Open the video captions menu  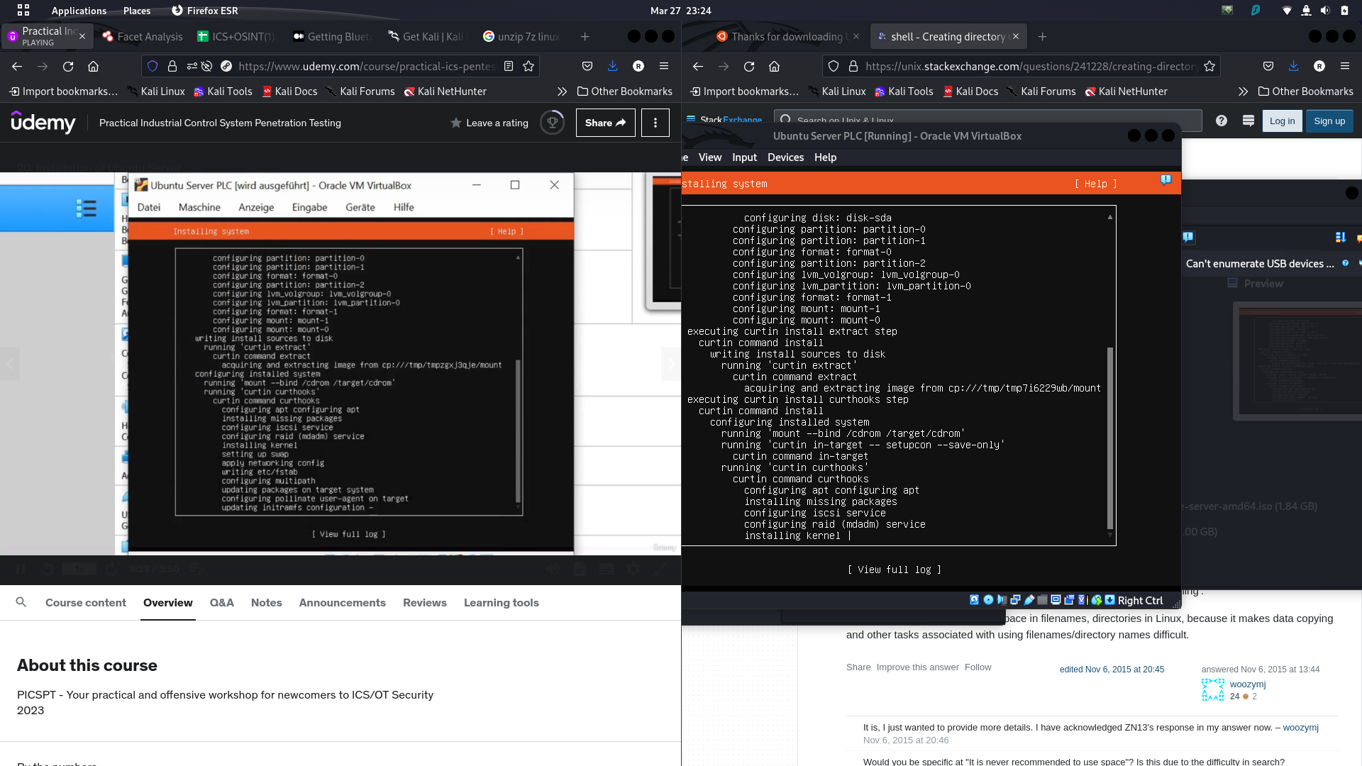(x=607, y=569)
